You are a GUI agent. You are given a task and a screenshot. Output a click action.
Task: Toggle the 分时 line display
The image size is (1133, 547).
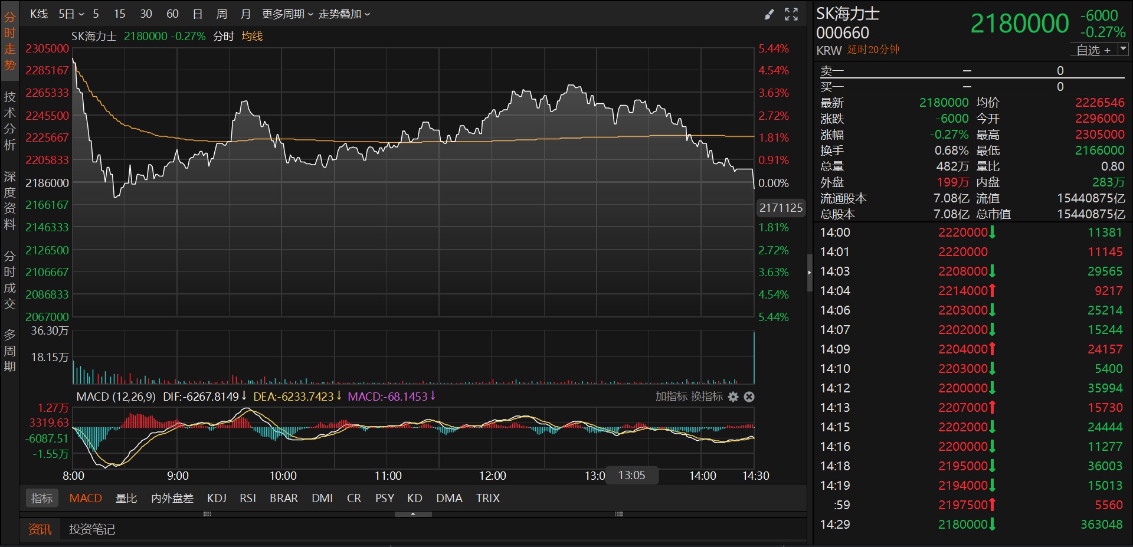(224, 36)
